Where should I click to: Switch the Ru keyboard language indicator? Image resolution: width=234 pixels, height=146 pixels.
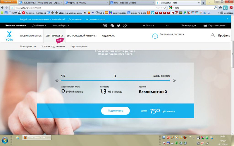click(x=198, y=143)
